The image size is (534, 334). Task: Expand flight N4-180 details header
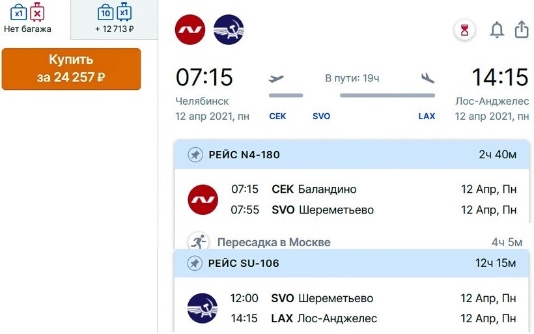[x=352, y=155]
